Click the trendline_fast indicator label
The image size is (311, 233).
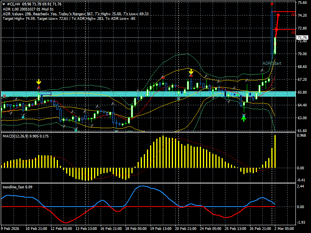pyautogui.click(x=13, y=187)
